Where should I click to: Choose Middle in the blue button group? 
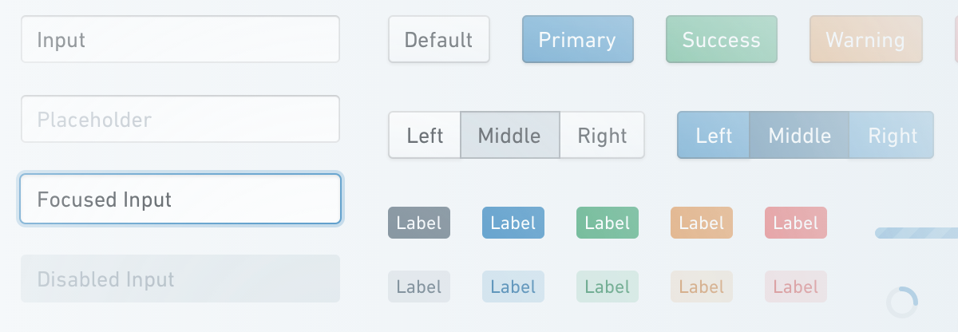[799, 135]
